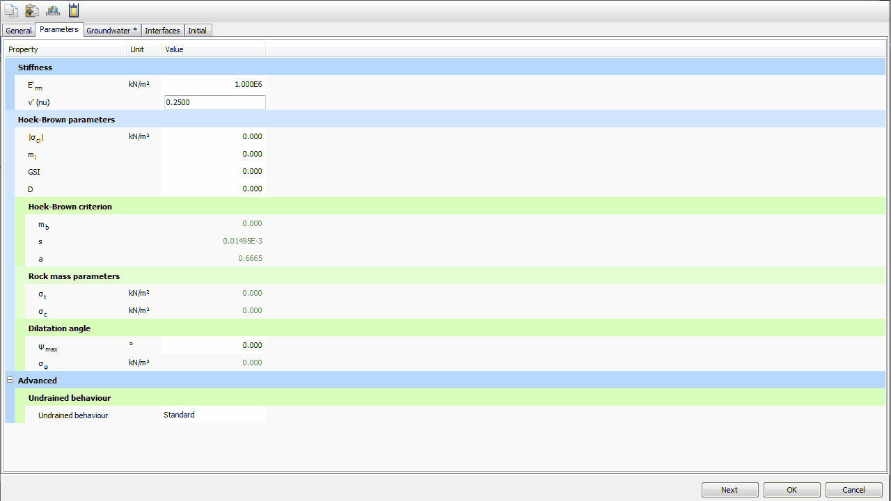Select the GSI value cell

tap(213, 171)
